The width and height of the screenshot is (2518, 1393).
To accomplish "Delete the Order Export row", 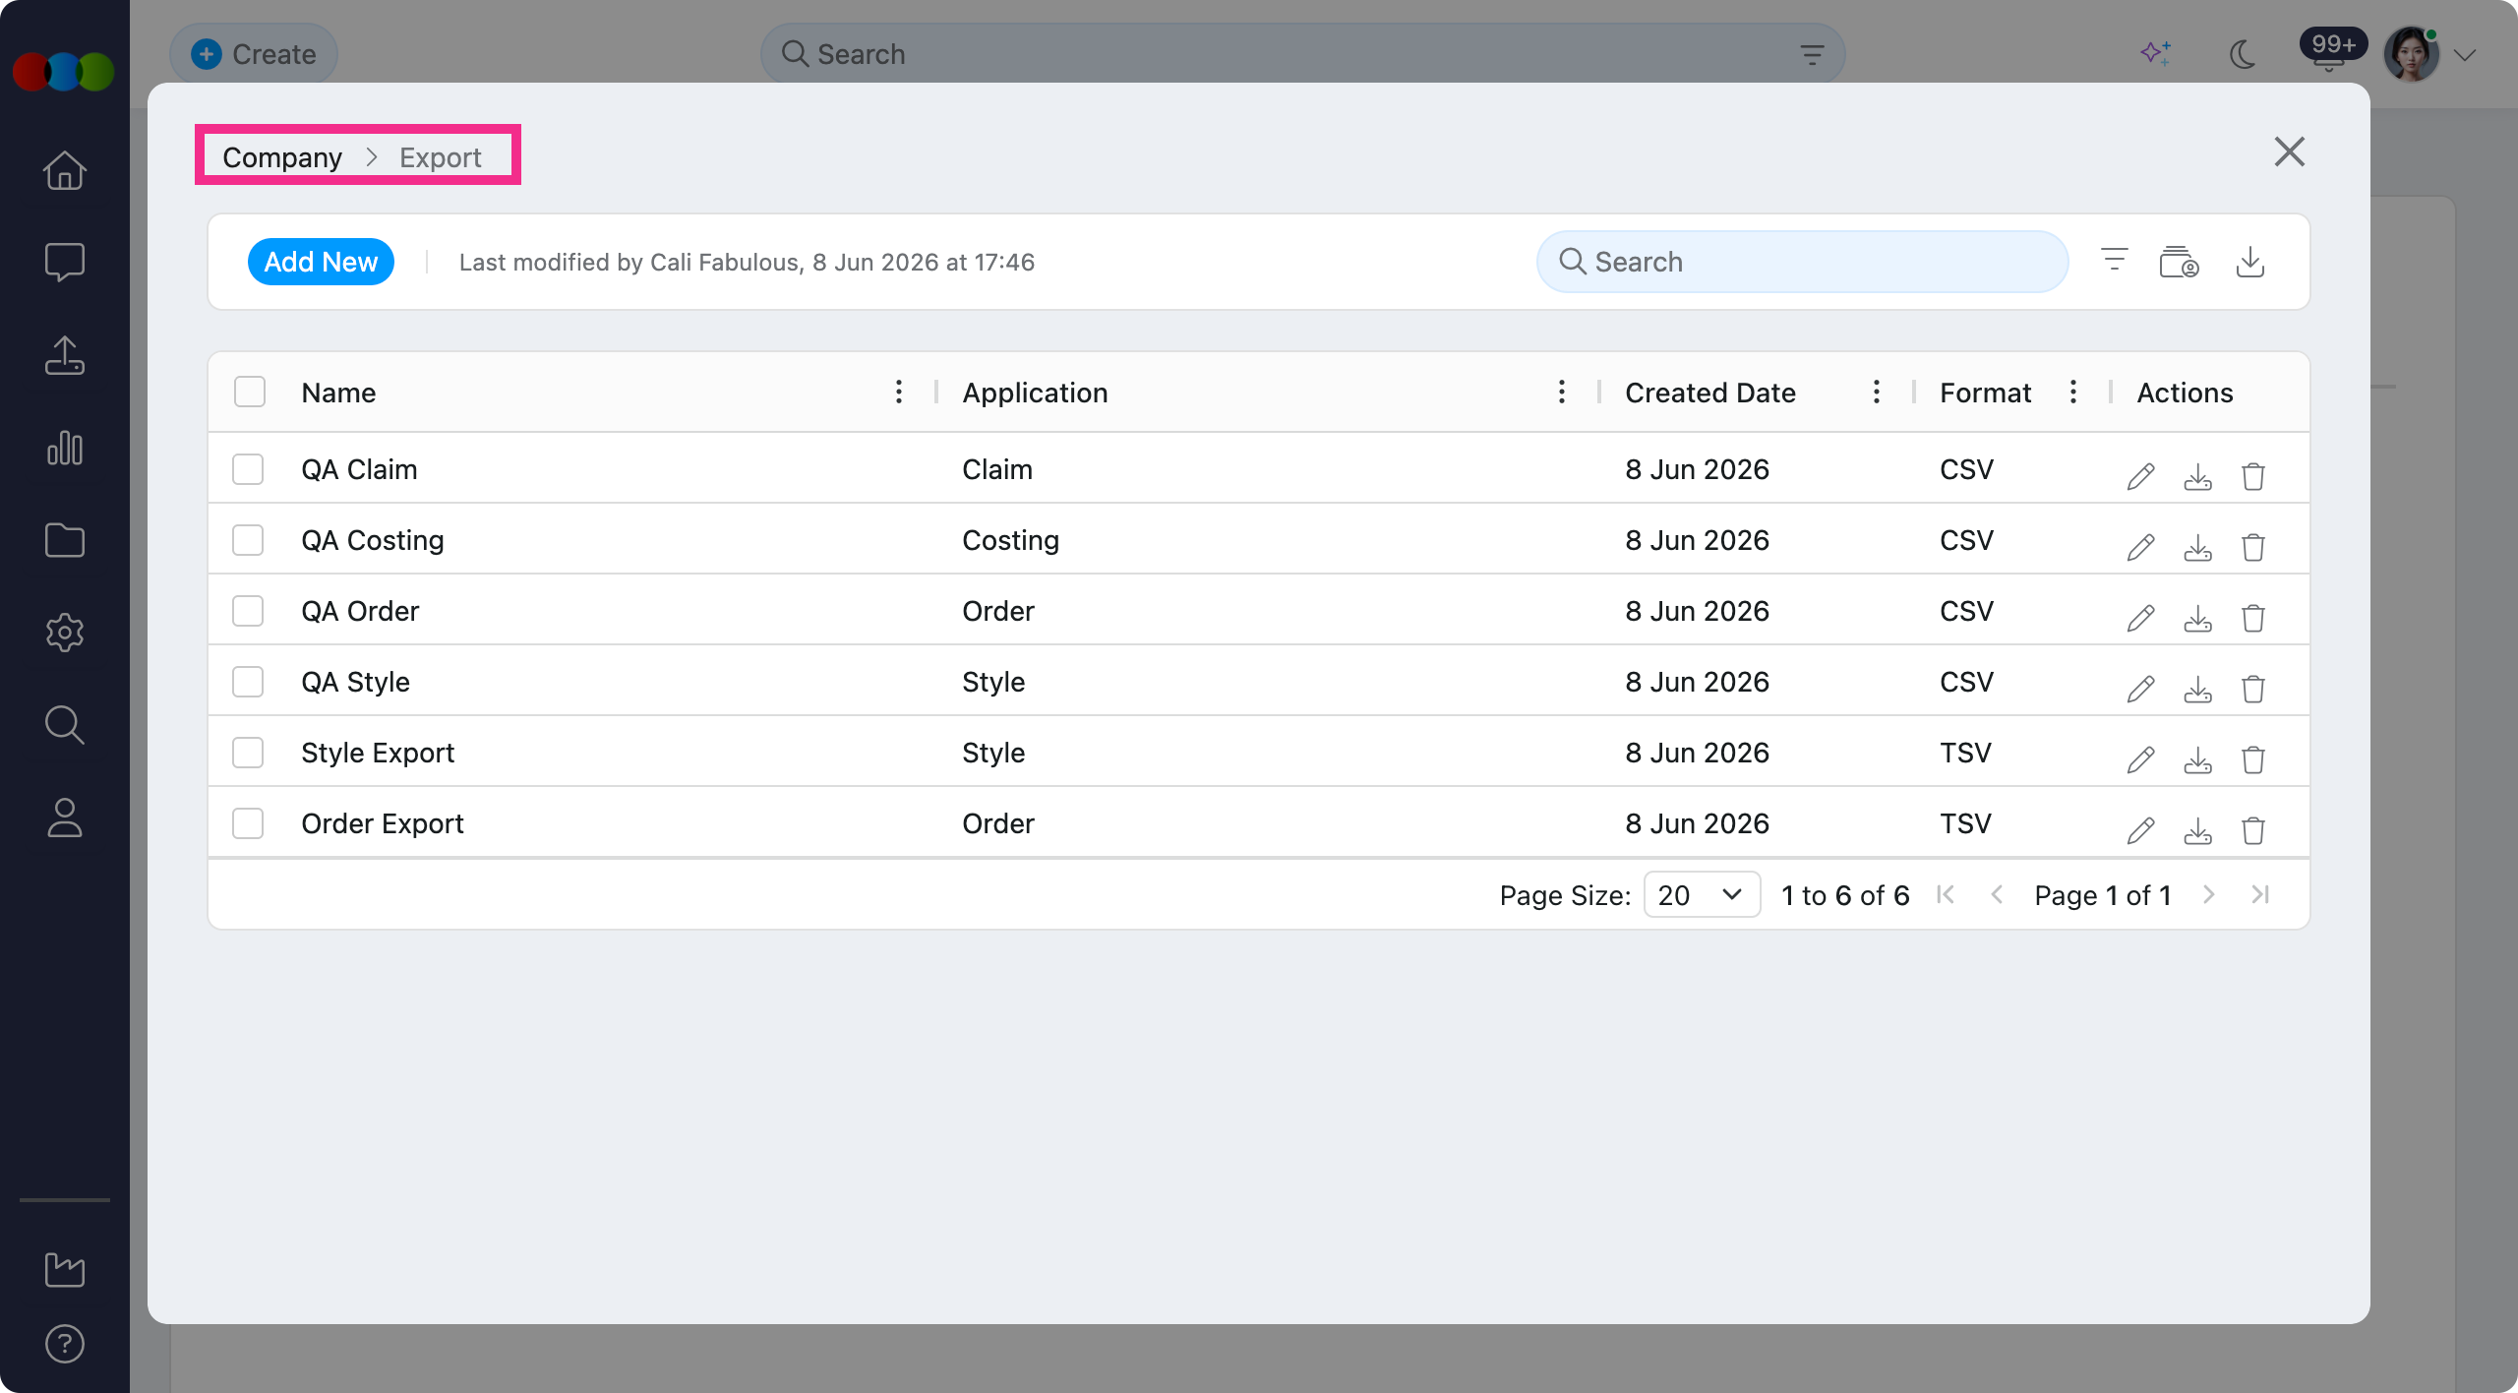I will [2253, 830].
